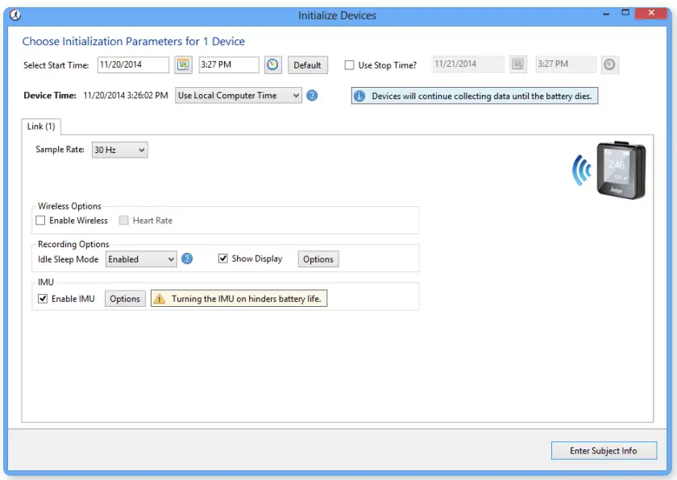
Task: Enable the Use Stop Time checkbox
Action: tap(351, 65)
